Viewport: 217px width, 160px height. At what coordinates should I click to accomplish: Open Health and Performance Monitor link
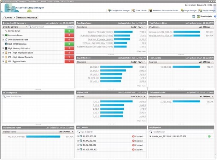click(164, 10)
